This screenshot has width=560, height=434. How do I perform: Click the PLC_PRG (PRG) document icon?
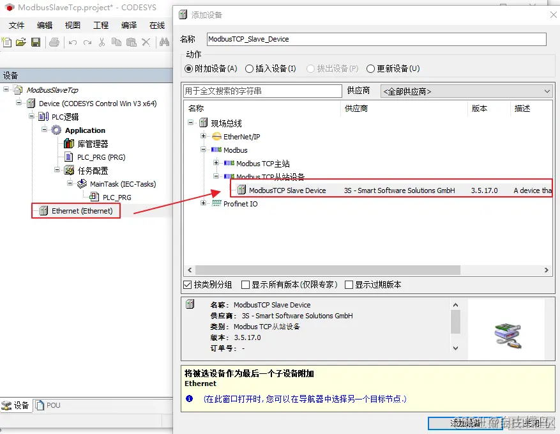click(x=69, y=157)
